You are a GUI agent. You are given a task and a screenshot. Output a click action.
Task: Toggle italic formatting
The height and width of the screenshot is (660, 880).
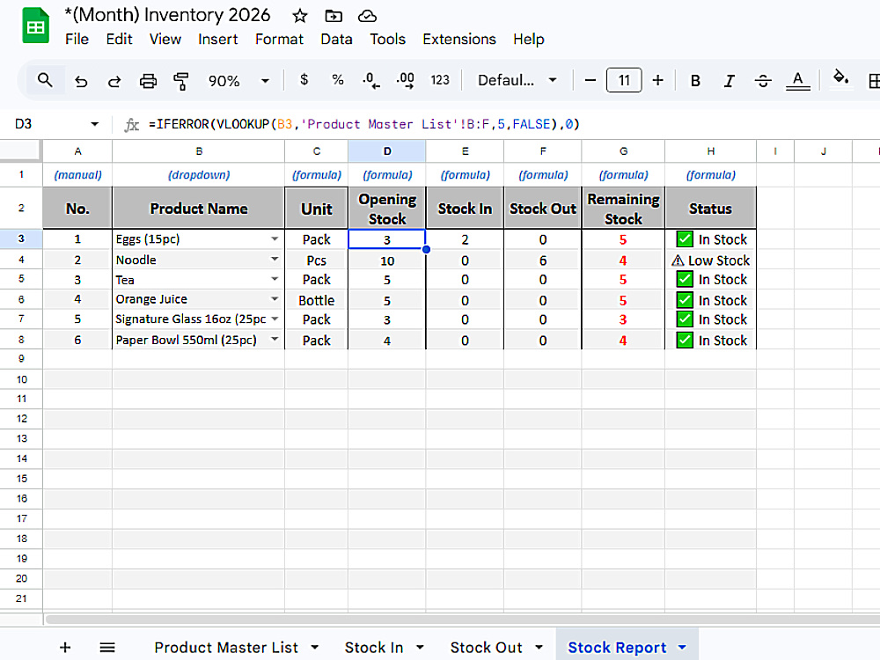729,81
